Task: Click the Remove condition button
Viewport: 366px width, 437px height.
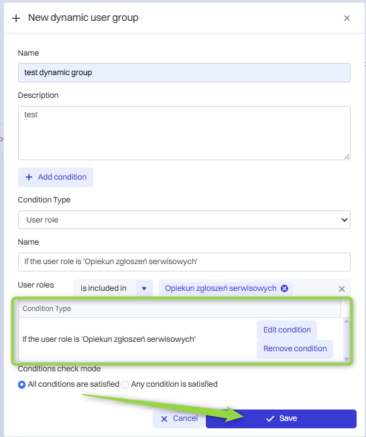Action: click(x=295, y=349)
